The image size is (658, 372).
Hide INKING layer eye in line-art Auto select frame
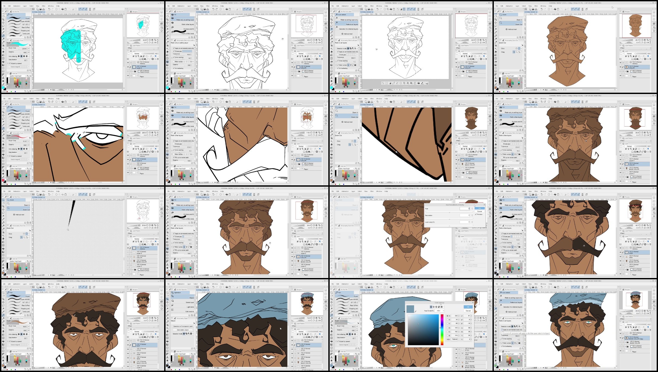(456, 63)
